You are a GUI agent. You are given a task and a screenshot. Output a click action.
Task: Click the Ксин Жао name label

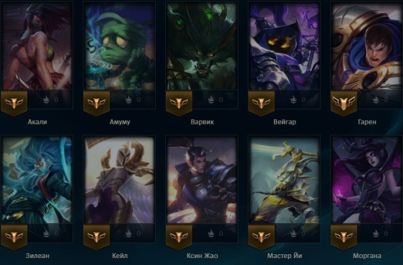pyautogui.click(x=202, y=255)
